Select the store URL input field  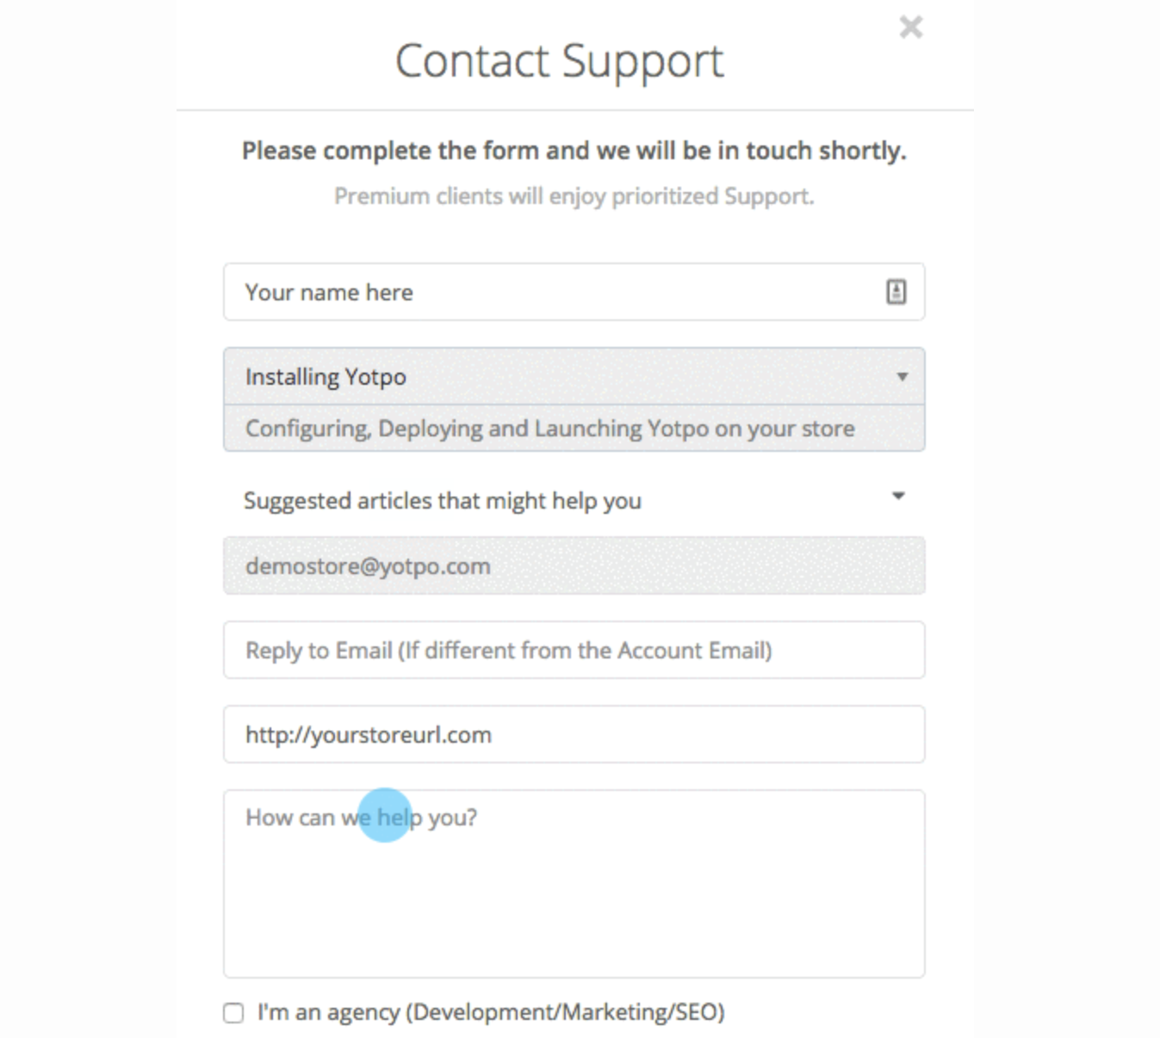tap(574, 735)
